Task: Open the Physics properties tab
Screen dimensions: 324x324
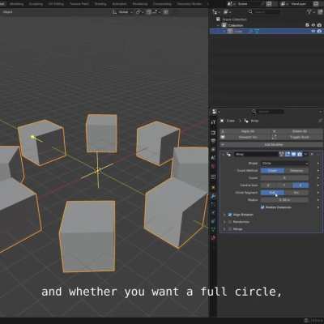Action: (x=213, y=213)
